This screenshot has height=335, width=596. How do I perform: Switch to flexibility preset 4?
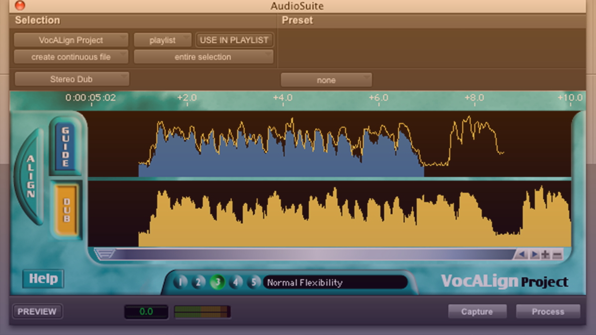(x=236, y=282)
